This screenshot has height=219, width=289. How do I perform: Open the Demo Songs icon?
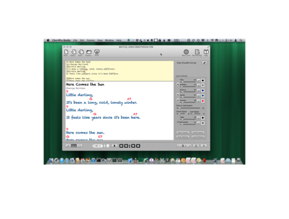click(x=197, y=51)
